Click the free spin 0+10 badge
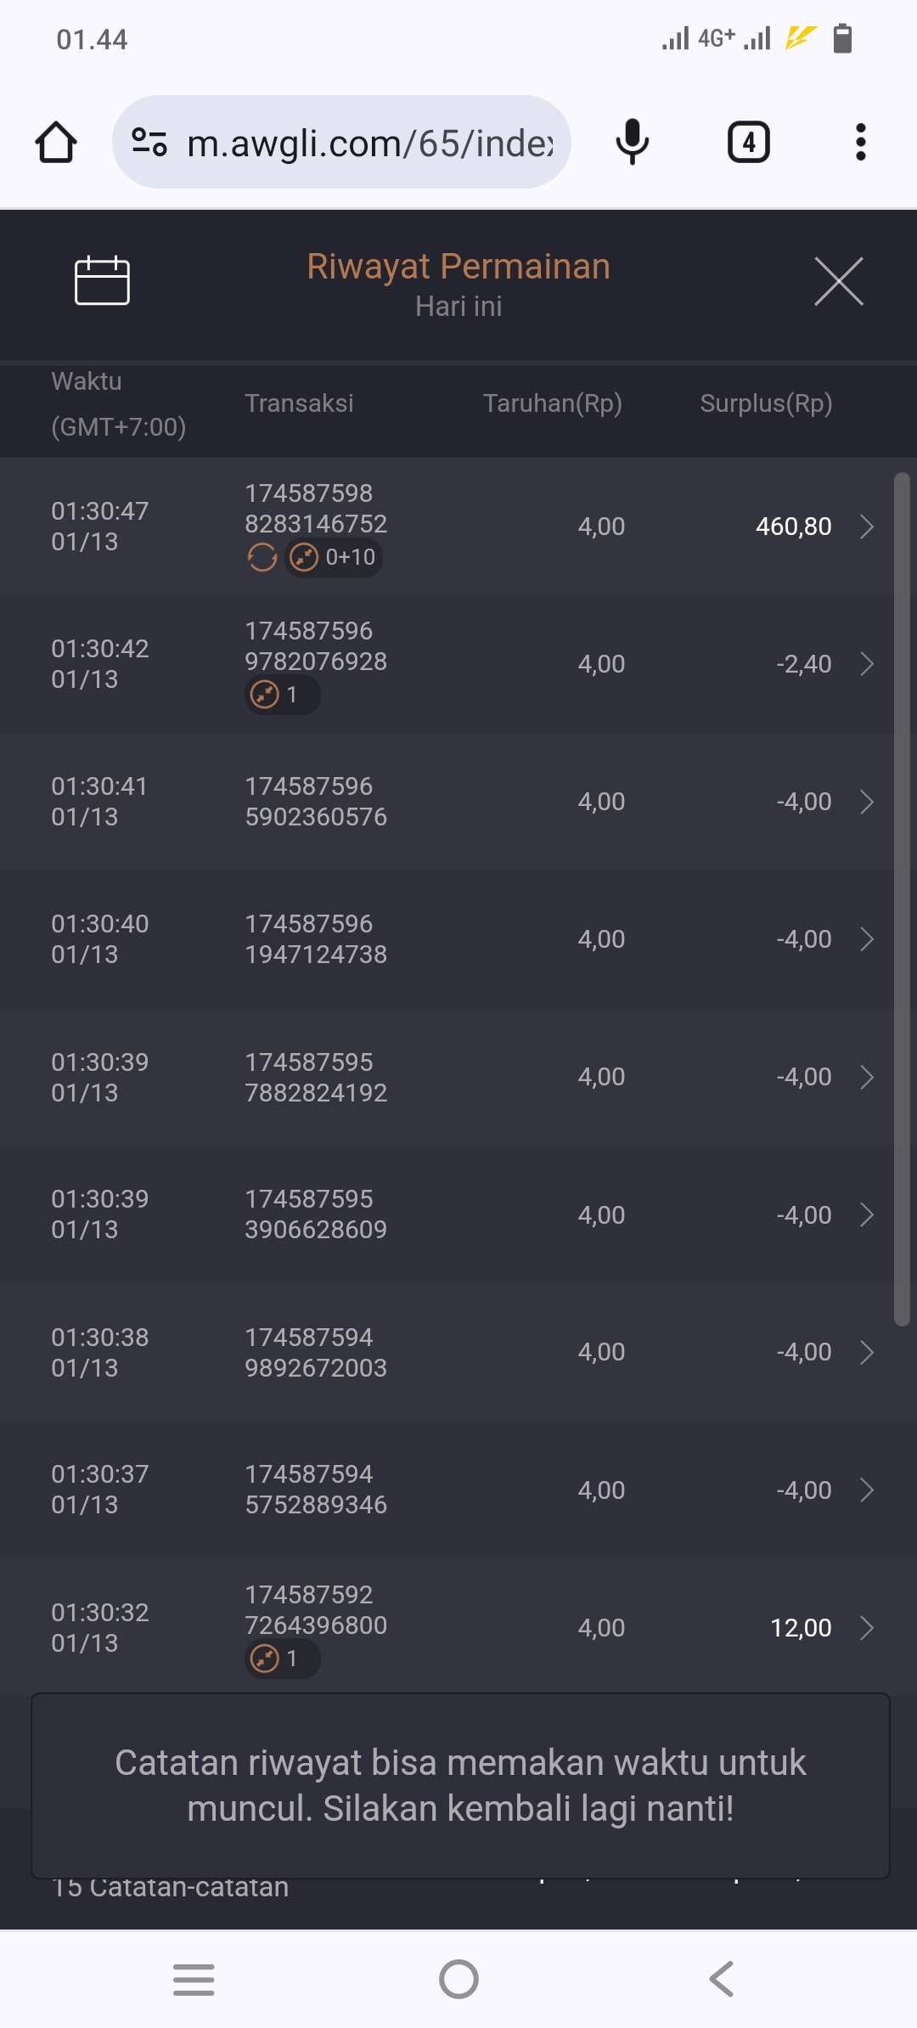Viewport: 917px width, 2028px height. [334, 557]
